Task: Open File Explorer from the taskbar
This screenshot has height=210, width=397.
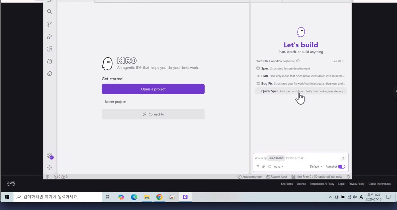Action: pos(147,197)
